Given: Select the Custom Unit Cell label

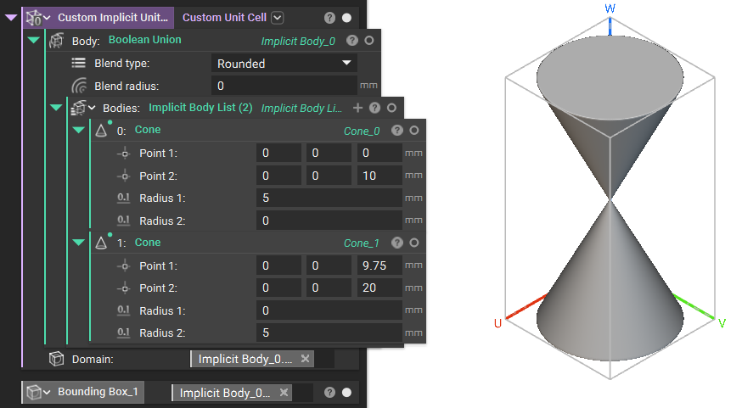Looking at the screenshot, I should (224, 18).
